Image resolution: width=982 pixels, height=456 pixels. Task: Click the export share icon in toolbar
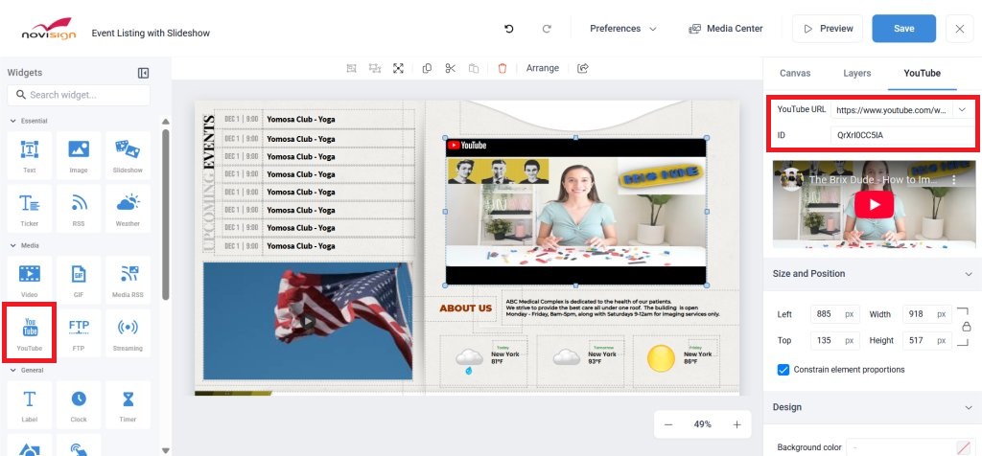click(583, 68)
